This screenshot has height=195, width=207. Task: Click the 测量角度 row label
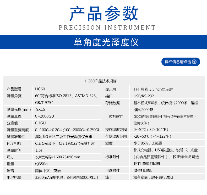point(14,96)
